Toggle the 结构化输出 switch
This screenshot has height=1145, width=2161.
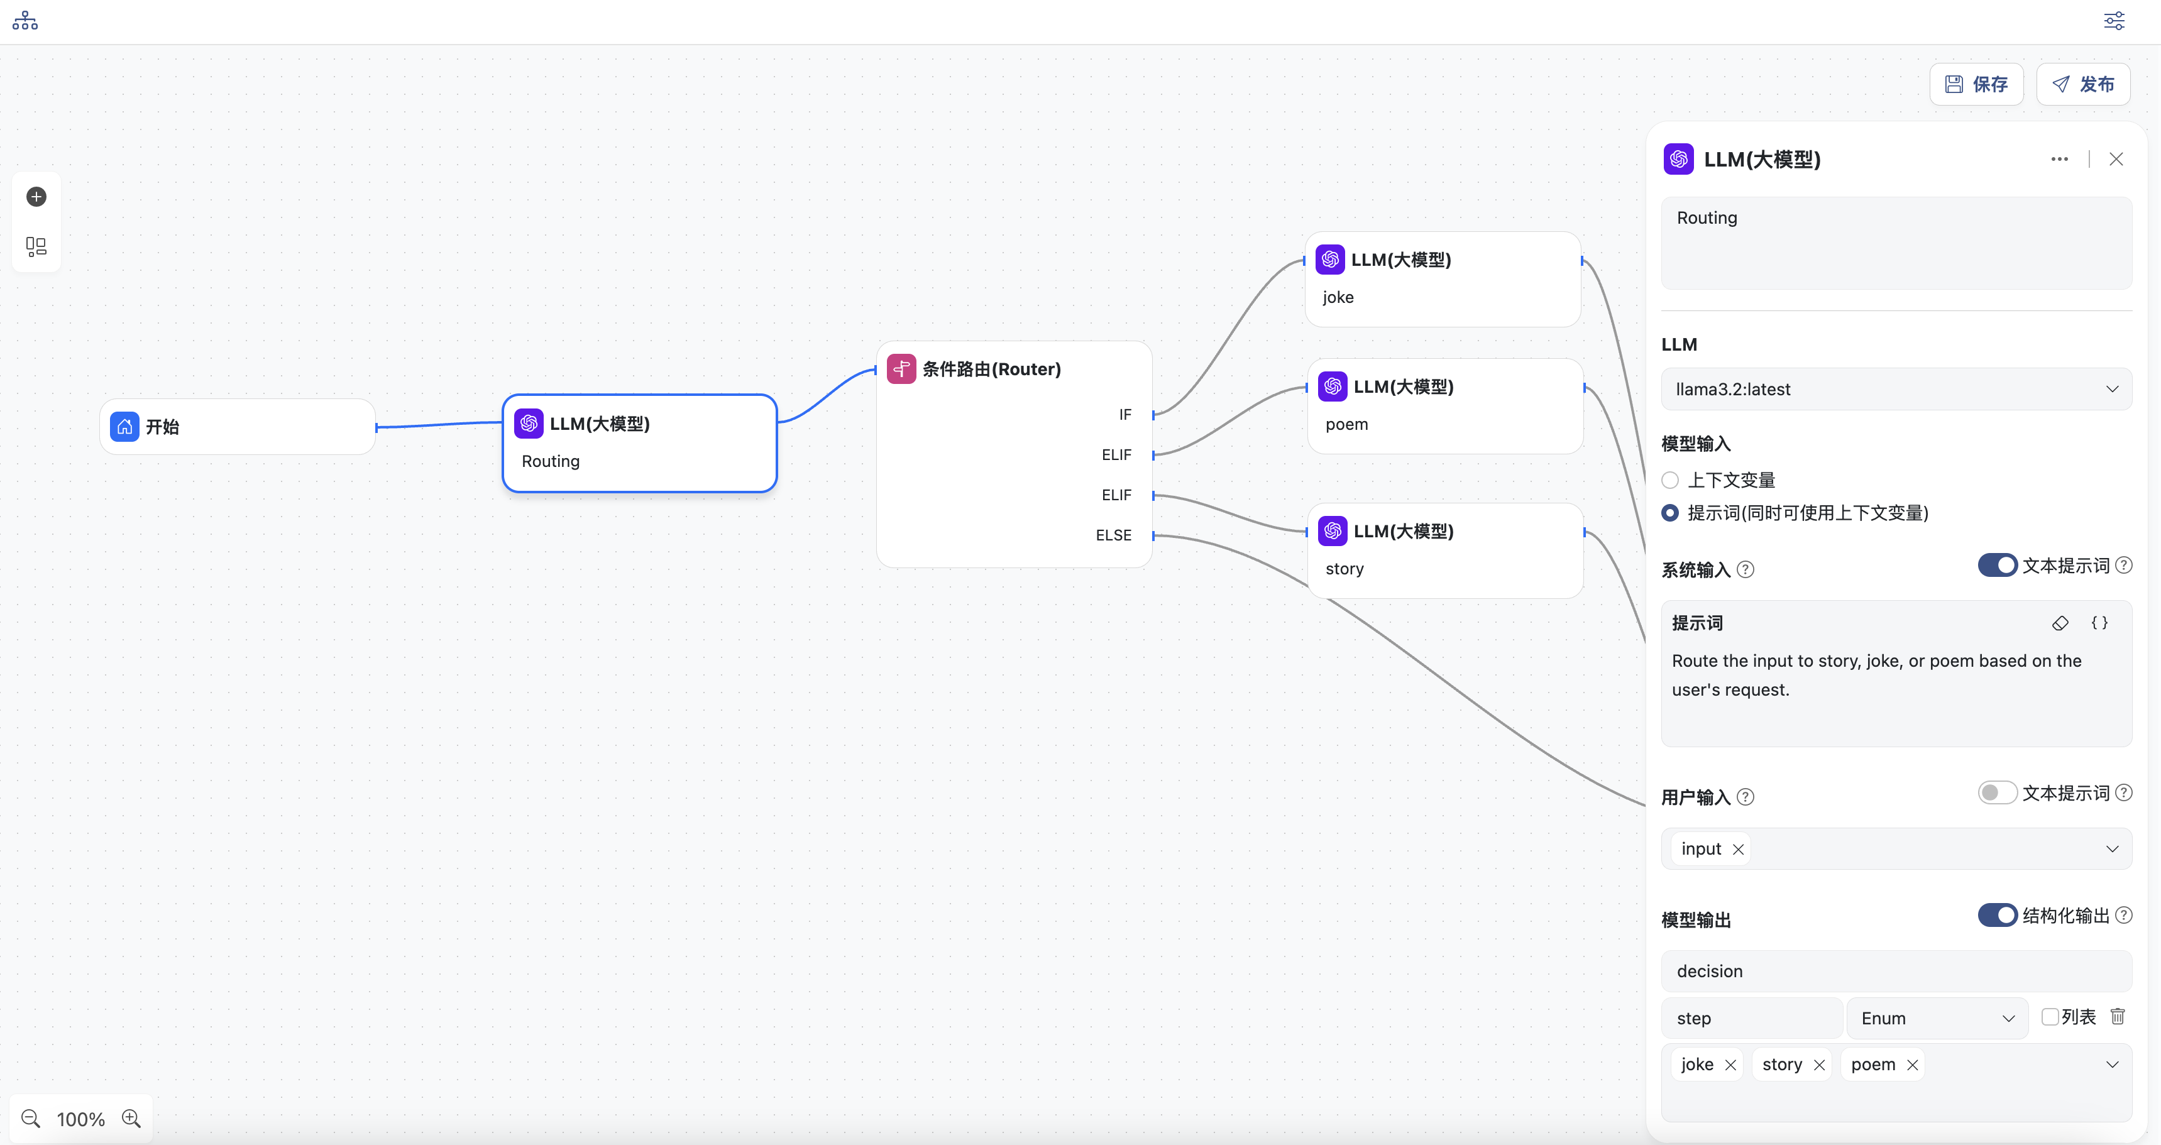pyautogui.click(x=1998, y=915)
